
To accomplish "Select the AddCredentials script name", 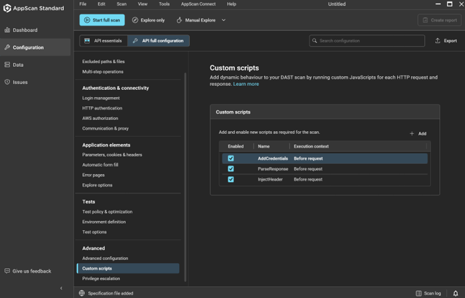I will pos(273,159).
